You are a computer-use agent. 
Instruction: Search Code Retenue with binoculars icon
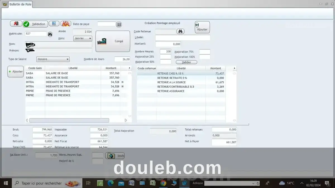pyautogui.click(x=180, y=31)
